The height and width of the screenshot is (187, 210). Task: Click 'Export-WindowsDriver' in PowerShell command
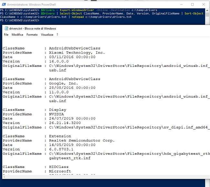tap(77, 10)
